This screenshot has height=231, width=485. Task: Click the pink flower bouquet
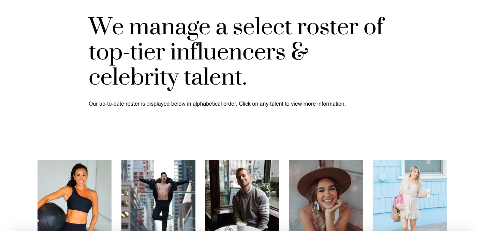399,203
